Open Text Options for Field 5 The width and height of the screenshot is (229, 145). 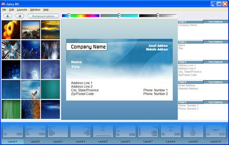pyautogui.click(x=215, y=102)
